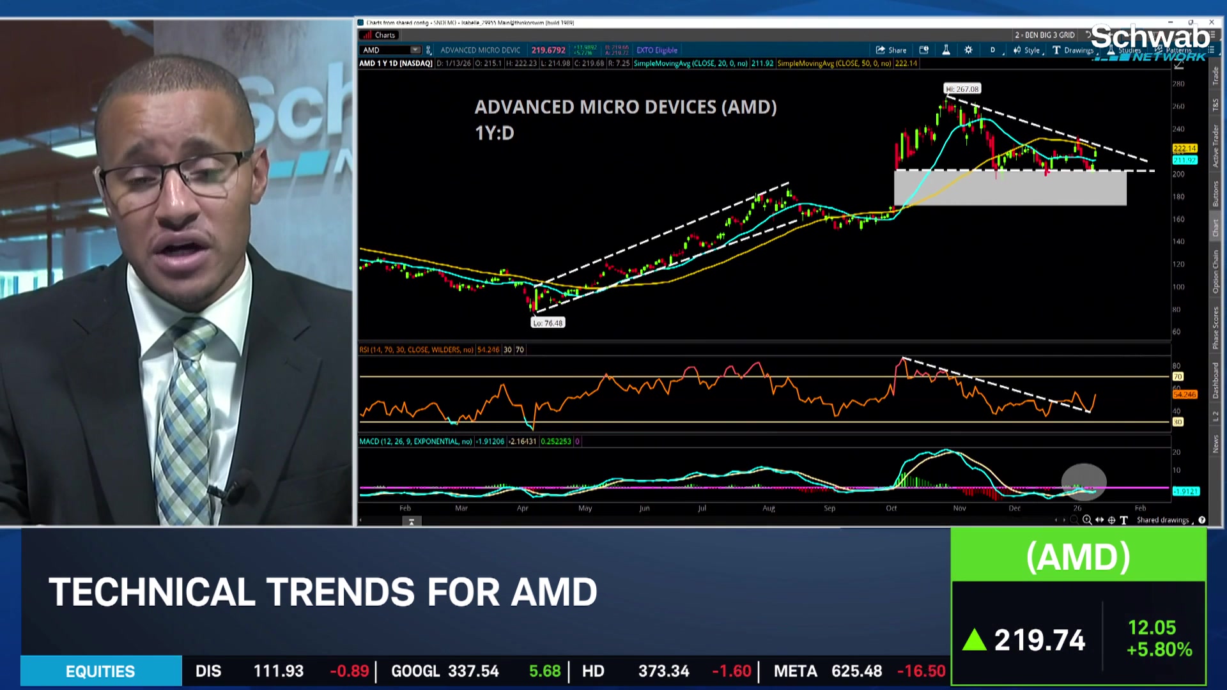This screenshot has width=1227, height=690.
Task: Expand the Style dropdown menu
Action: 1032,50
